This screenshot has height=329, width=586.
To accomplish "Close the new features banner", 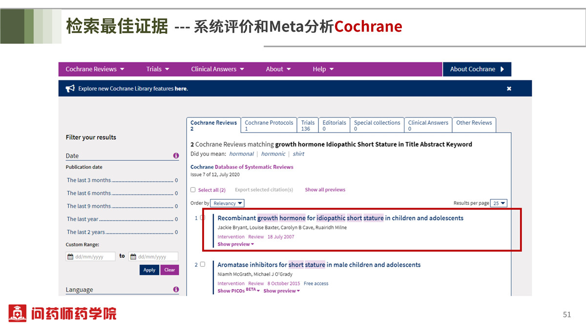I will [x=509, y=88].
